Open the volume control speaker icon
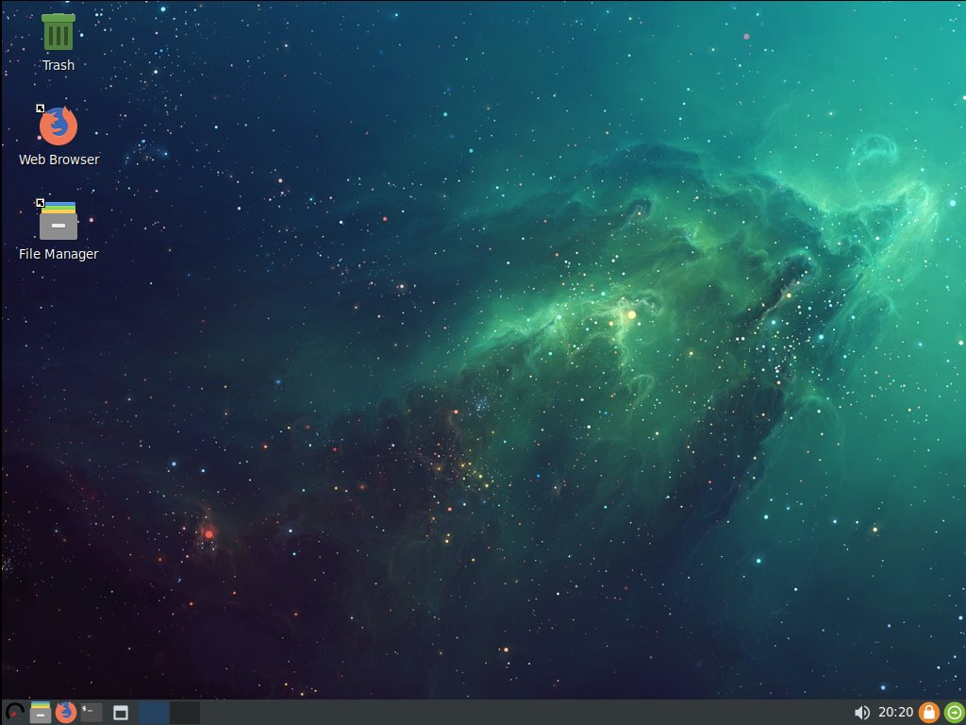Viewport: 966px width, 725px height. [x=861, y=713]
